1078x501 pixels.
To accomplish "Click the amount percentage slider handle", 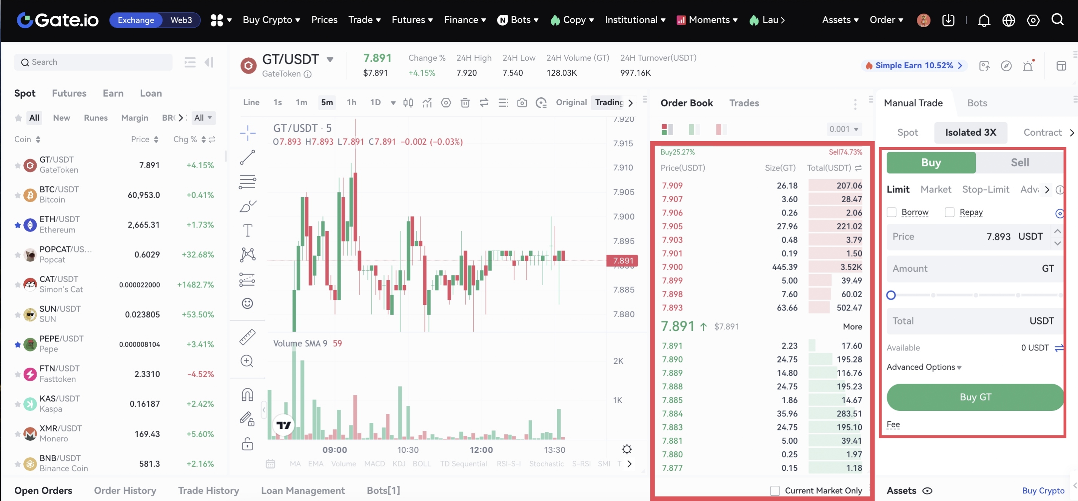I will [x=891, y=295].
